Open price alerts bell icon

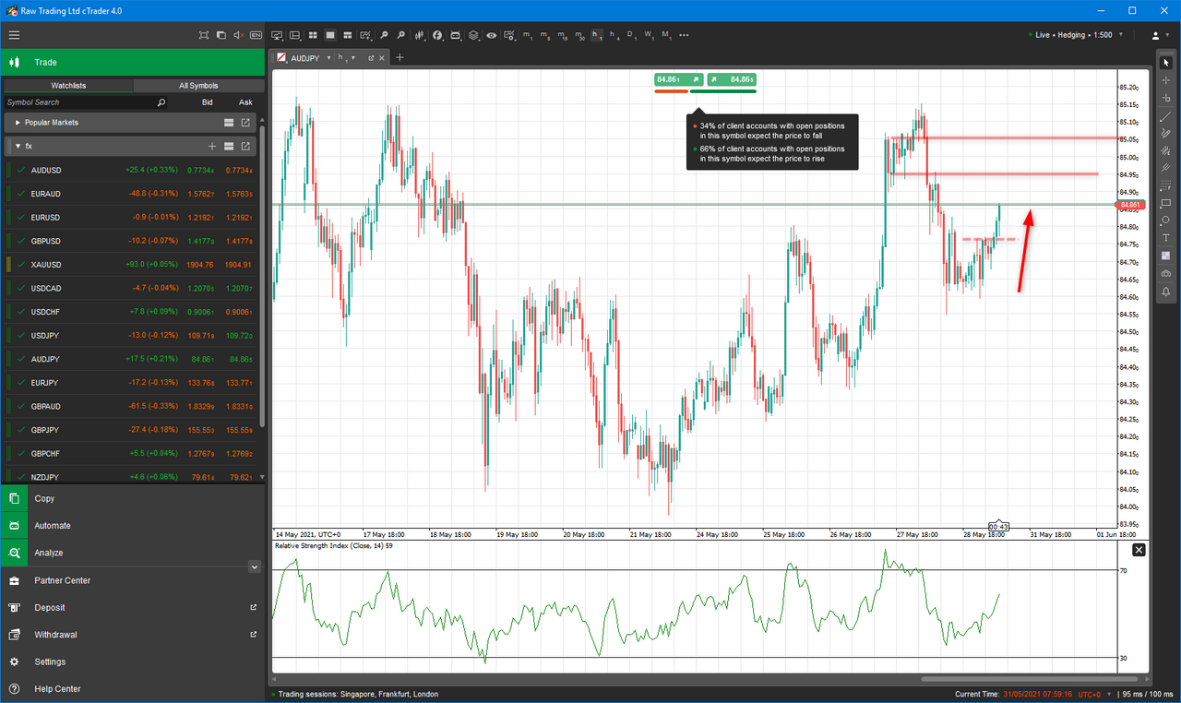[x=1166, y=292]
